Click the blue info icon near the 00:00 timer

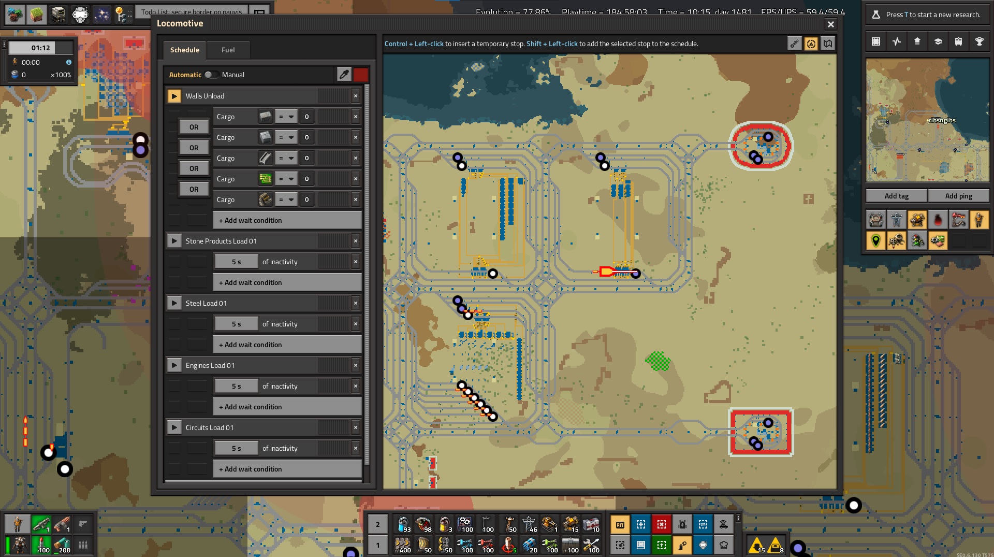[x=68, y=62]
